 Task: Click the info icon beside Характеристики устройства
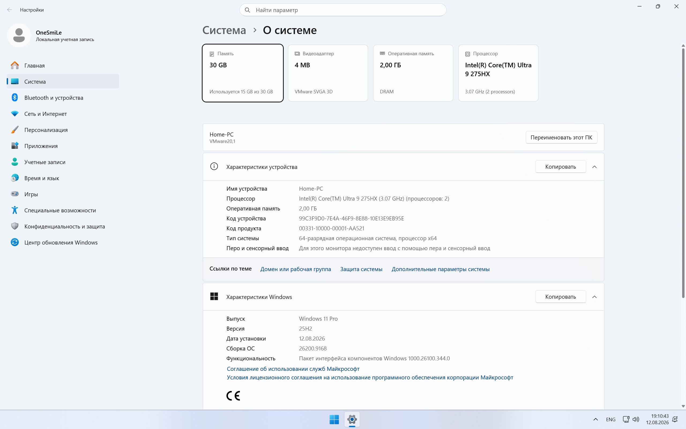pos(214,167)
